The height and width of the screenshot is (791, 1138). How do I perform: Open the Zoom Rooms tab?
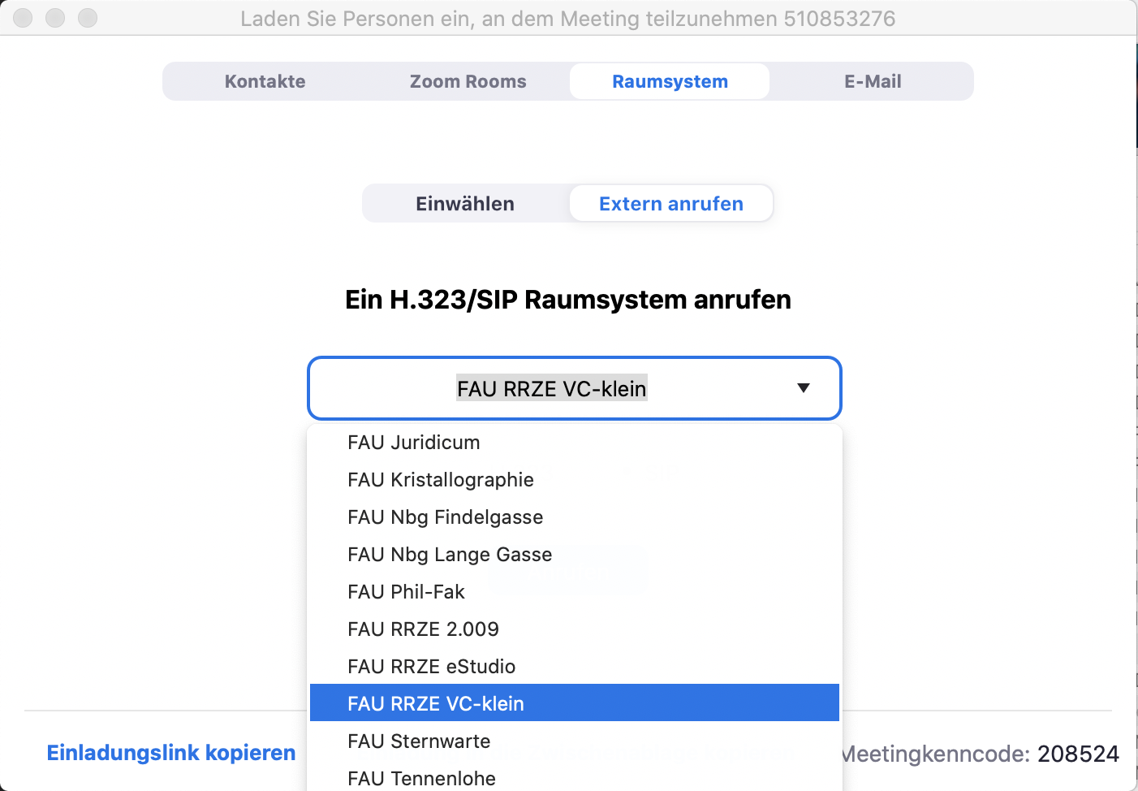tap(468, 81)
